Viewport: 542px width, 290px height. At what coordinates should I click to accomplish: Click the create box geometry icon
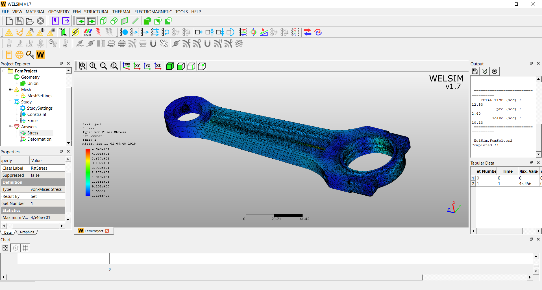tap(103, 21)
